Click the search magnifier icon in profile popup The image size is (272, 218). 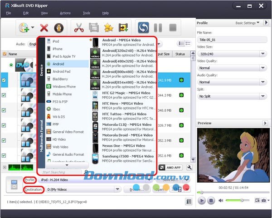(86, 172)
